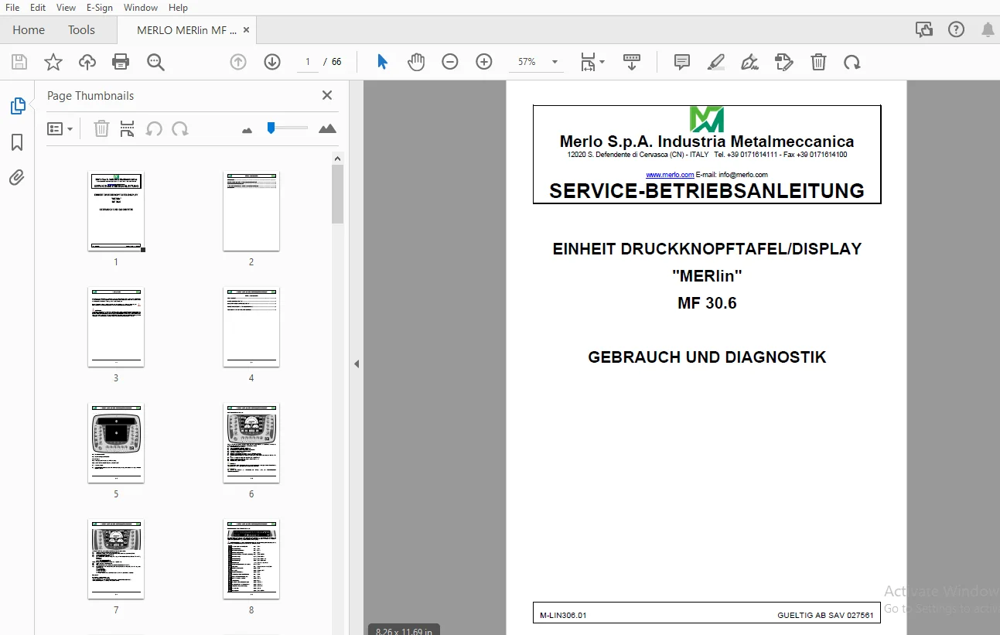Rotate thumbnails counterclockwise
This screenshot has width=1000, height=635.
154,128
